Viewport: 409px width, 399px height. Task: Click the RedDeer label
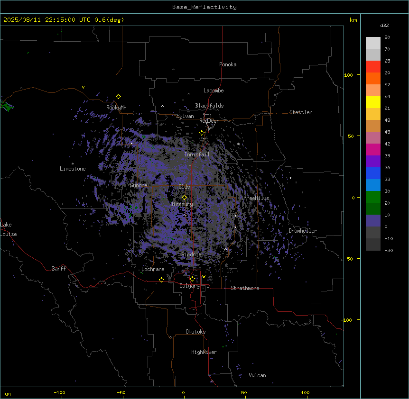pyautogui.click(x=209, y=121)
